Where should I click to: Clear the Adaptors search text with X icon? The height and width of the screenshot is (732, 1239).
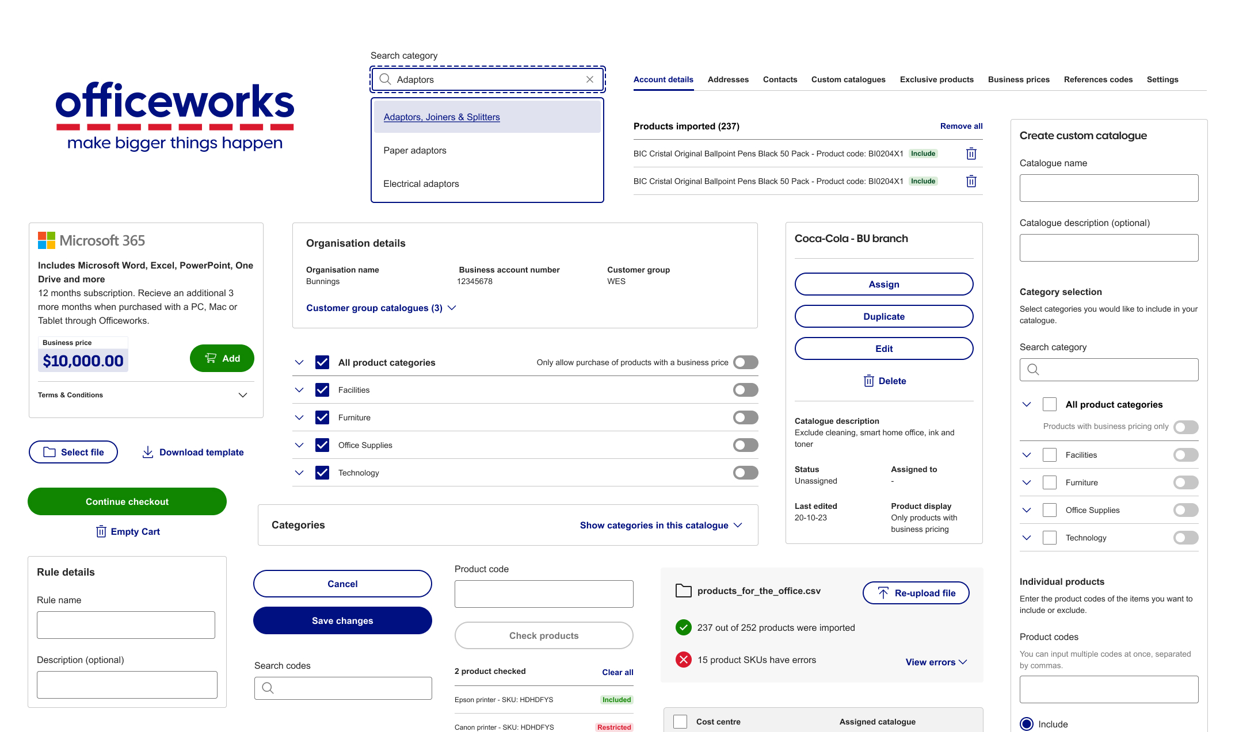click(x=589, y=79)
